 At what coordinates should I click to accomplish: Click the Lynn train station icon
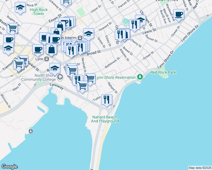[x=47, y=59]
